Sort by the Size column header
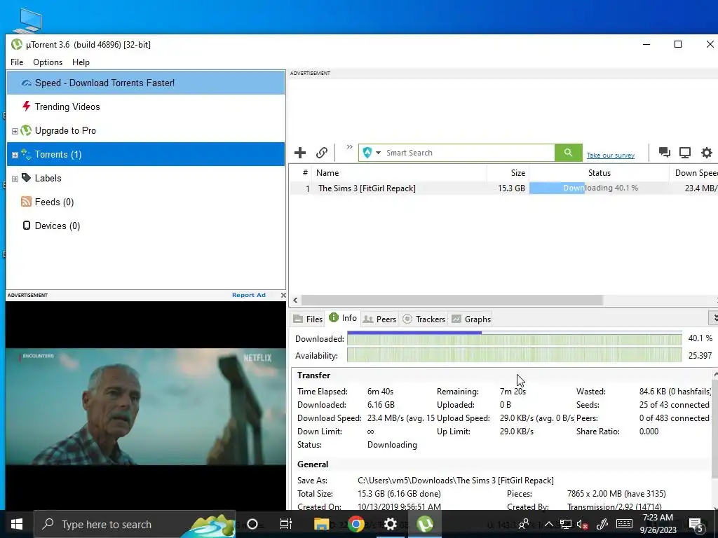The image size is (718, 538). (x=508, y=173)
